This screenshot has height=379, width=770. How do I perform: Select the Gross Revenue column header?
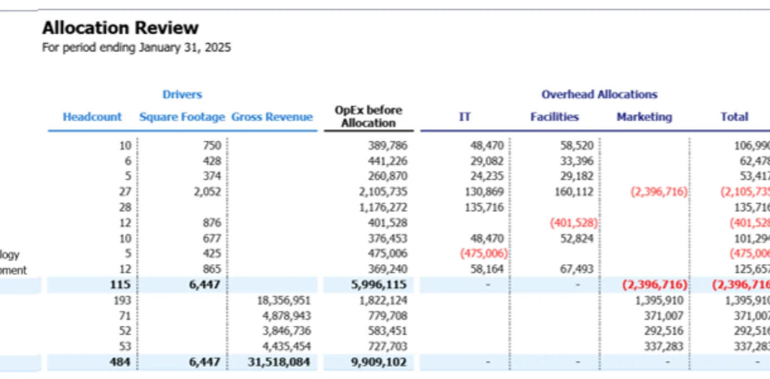click(x=272, y=117)
